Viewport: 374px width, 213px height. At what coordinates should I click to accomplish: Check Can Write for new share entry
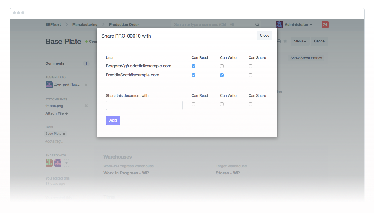[x=222, y=104]
